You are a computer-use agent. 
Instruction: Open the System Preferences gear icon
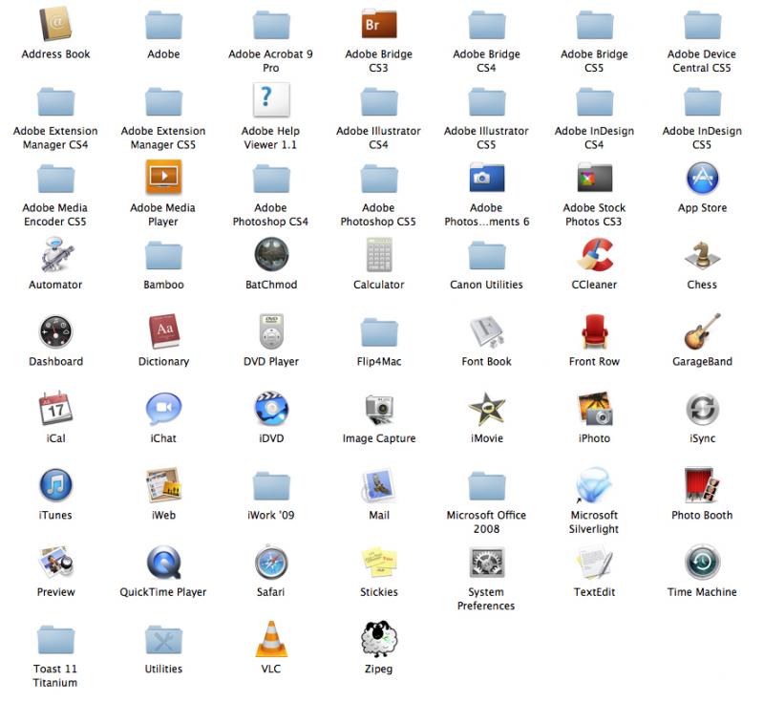click(x=487, y=562)
